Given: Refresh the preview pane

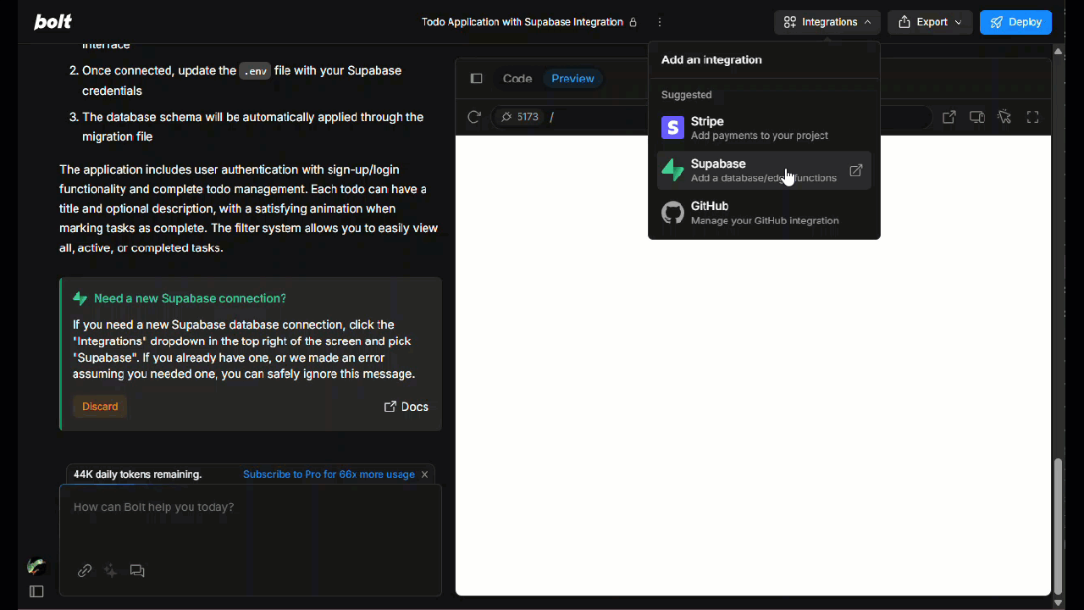Looking at the screenshot, I should [474, 117].
